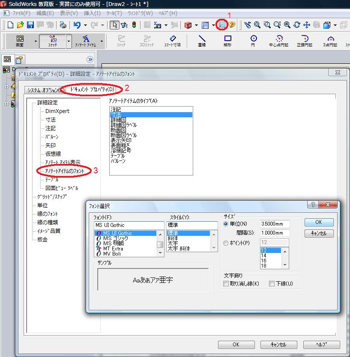The image size is (350, 357).
Task: Switch to the ドキュメント プロパティ(D) tab
Action: tap(92, 89)
